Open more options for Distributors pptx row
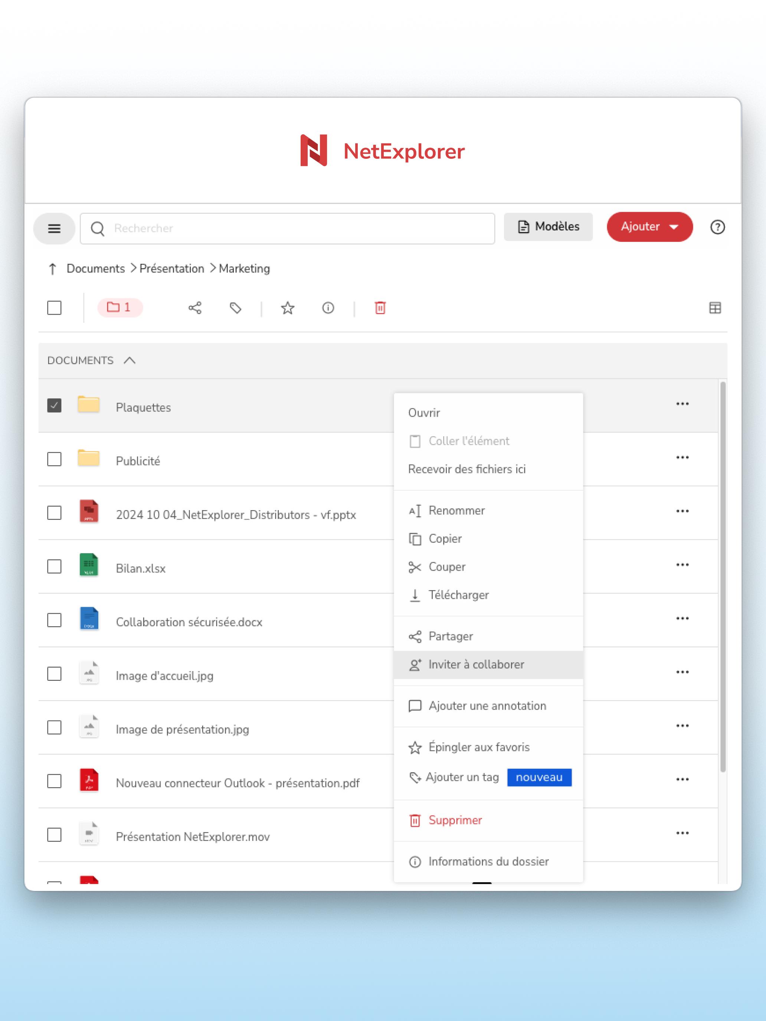 tap(682, 511)
